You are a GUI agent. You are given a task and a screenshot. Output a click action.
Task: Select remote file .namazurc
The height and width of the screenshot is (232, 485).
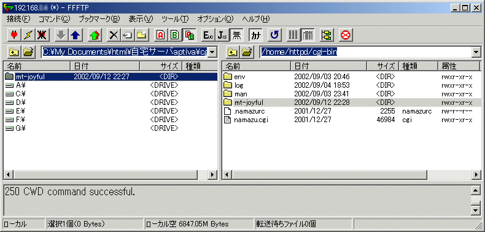click(244, 111)
